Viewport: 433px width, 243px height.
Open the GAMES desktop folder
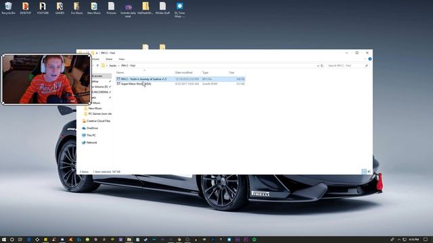pos(60,8)
